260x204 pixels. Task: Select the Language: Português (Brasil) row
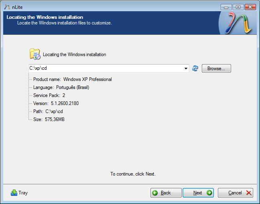click(x=61, y=87)
